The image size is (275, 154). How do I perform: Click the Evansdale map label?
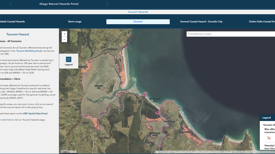point(83,67)
